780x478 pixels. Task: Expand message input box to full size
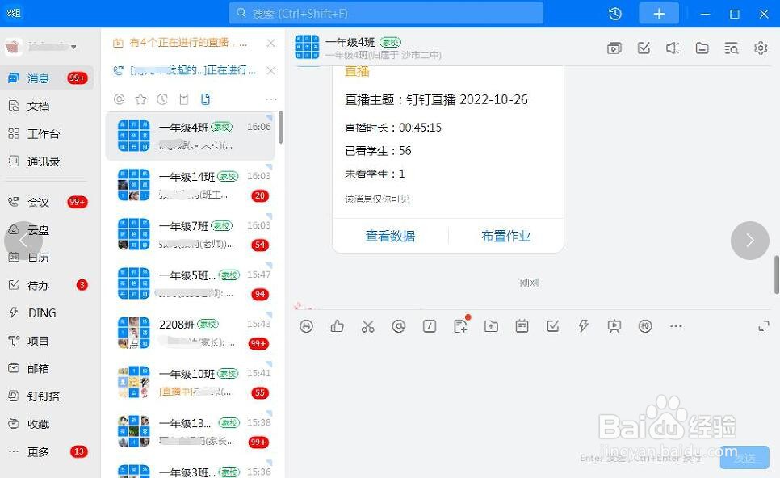click(764, 326)
